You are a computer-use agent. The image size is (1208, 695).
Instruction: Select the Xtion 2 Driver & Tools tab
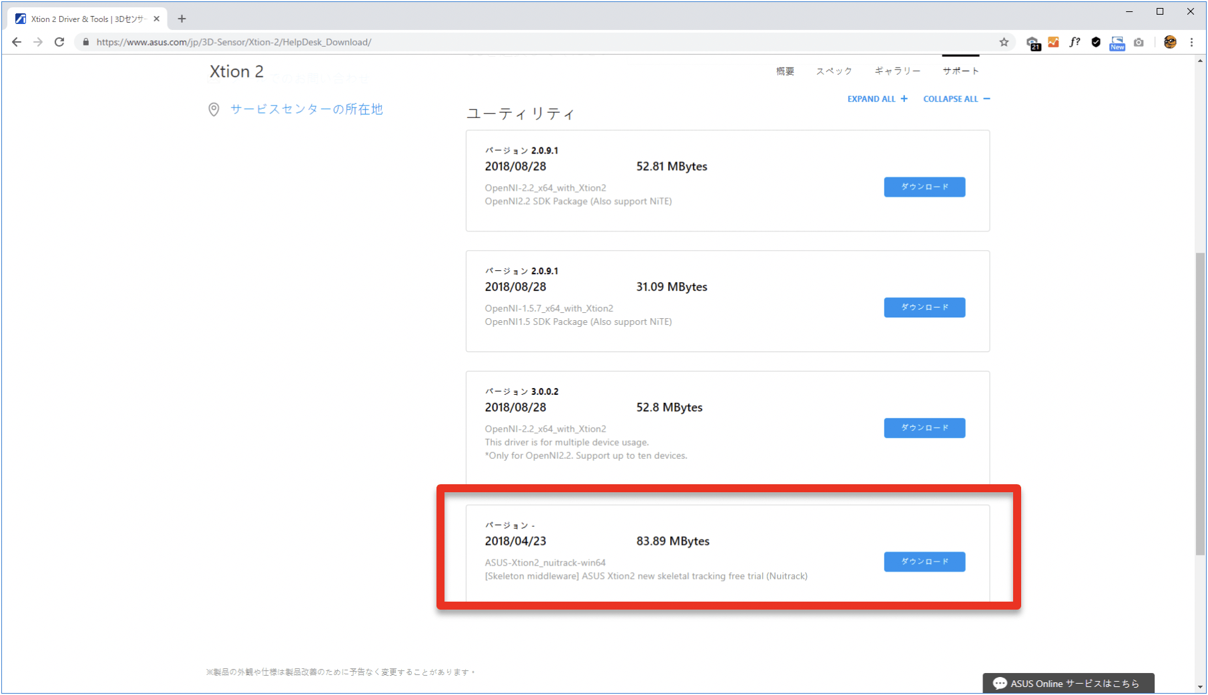coord(87,19)
